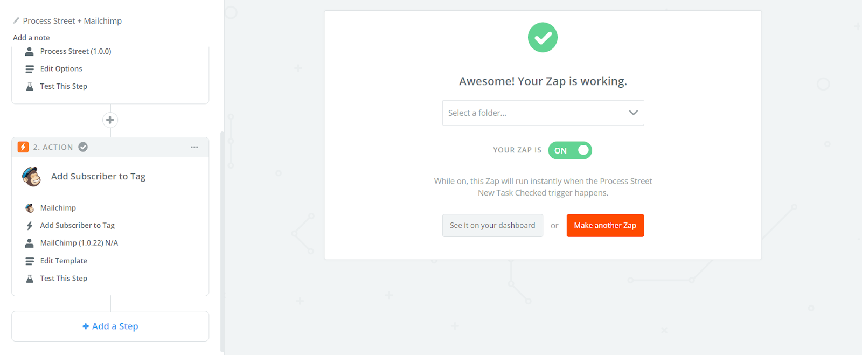Click the person icon beside Process Street (1.0.0)
Viewport: 862px width, 355px height.
coord(29,51)
